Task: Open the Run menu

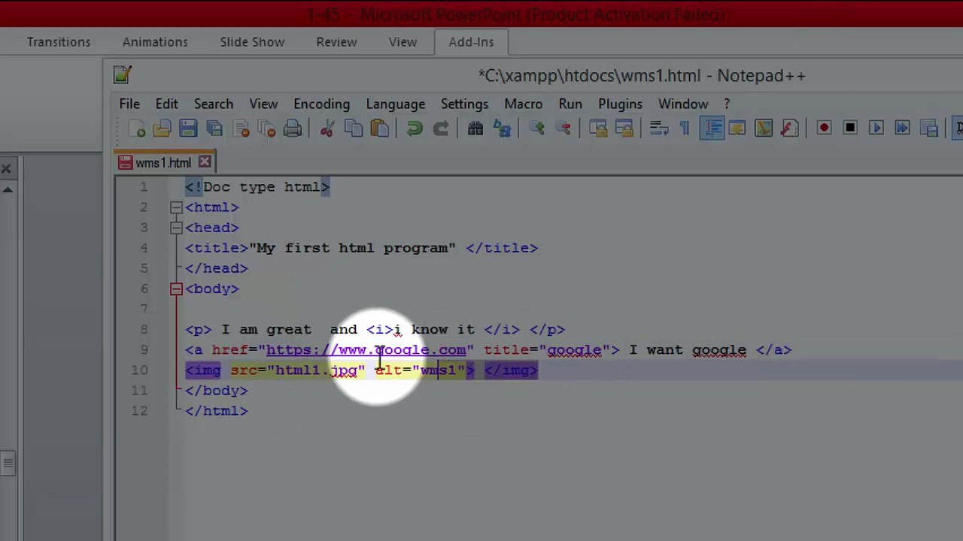Action: pos(570,104)
